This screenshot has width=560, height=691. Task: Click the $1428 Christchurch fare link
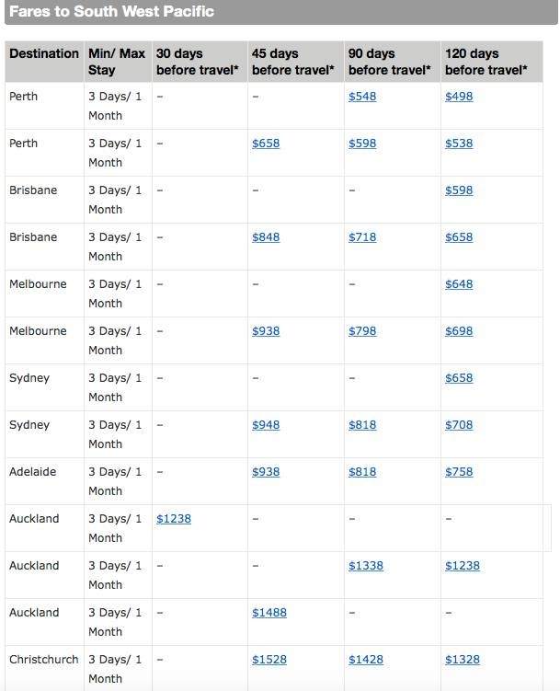[x=366, y=660]
